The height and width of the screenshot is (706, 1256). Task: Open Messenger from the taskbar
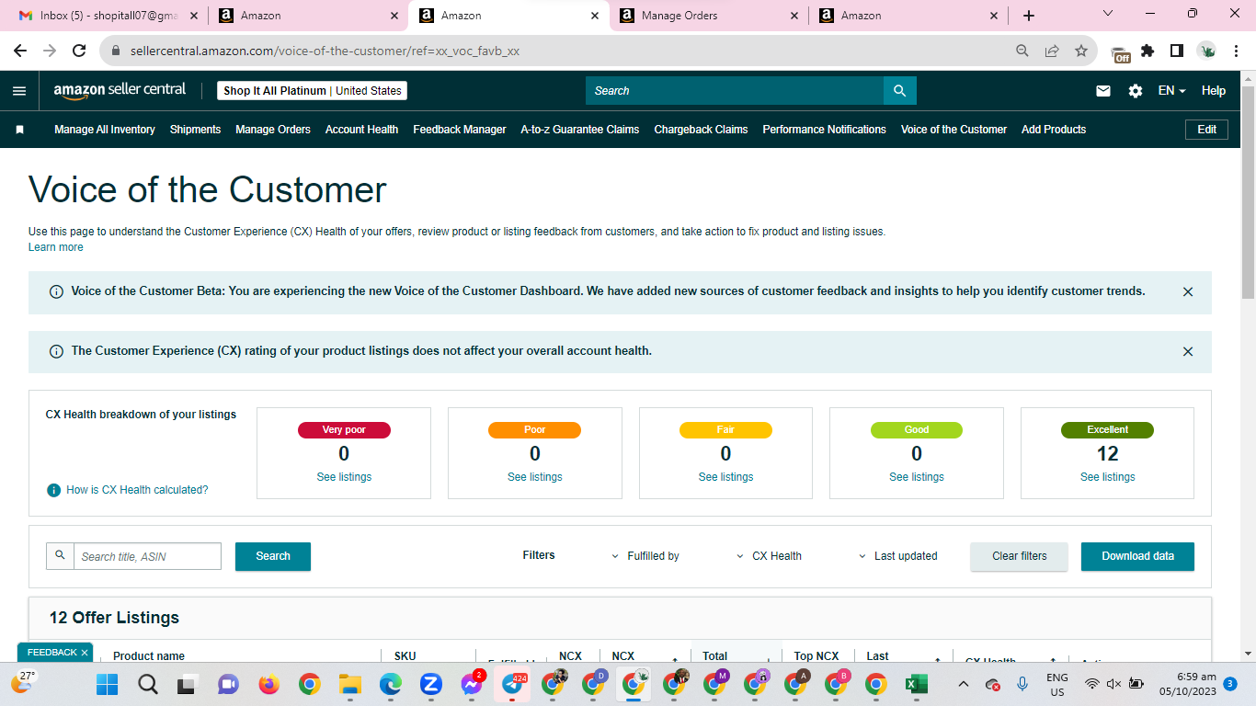click(473, 684)
